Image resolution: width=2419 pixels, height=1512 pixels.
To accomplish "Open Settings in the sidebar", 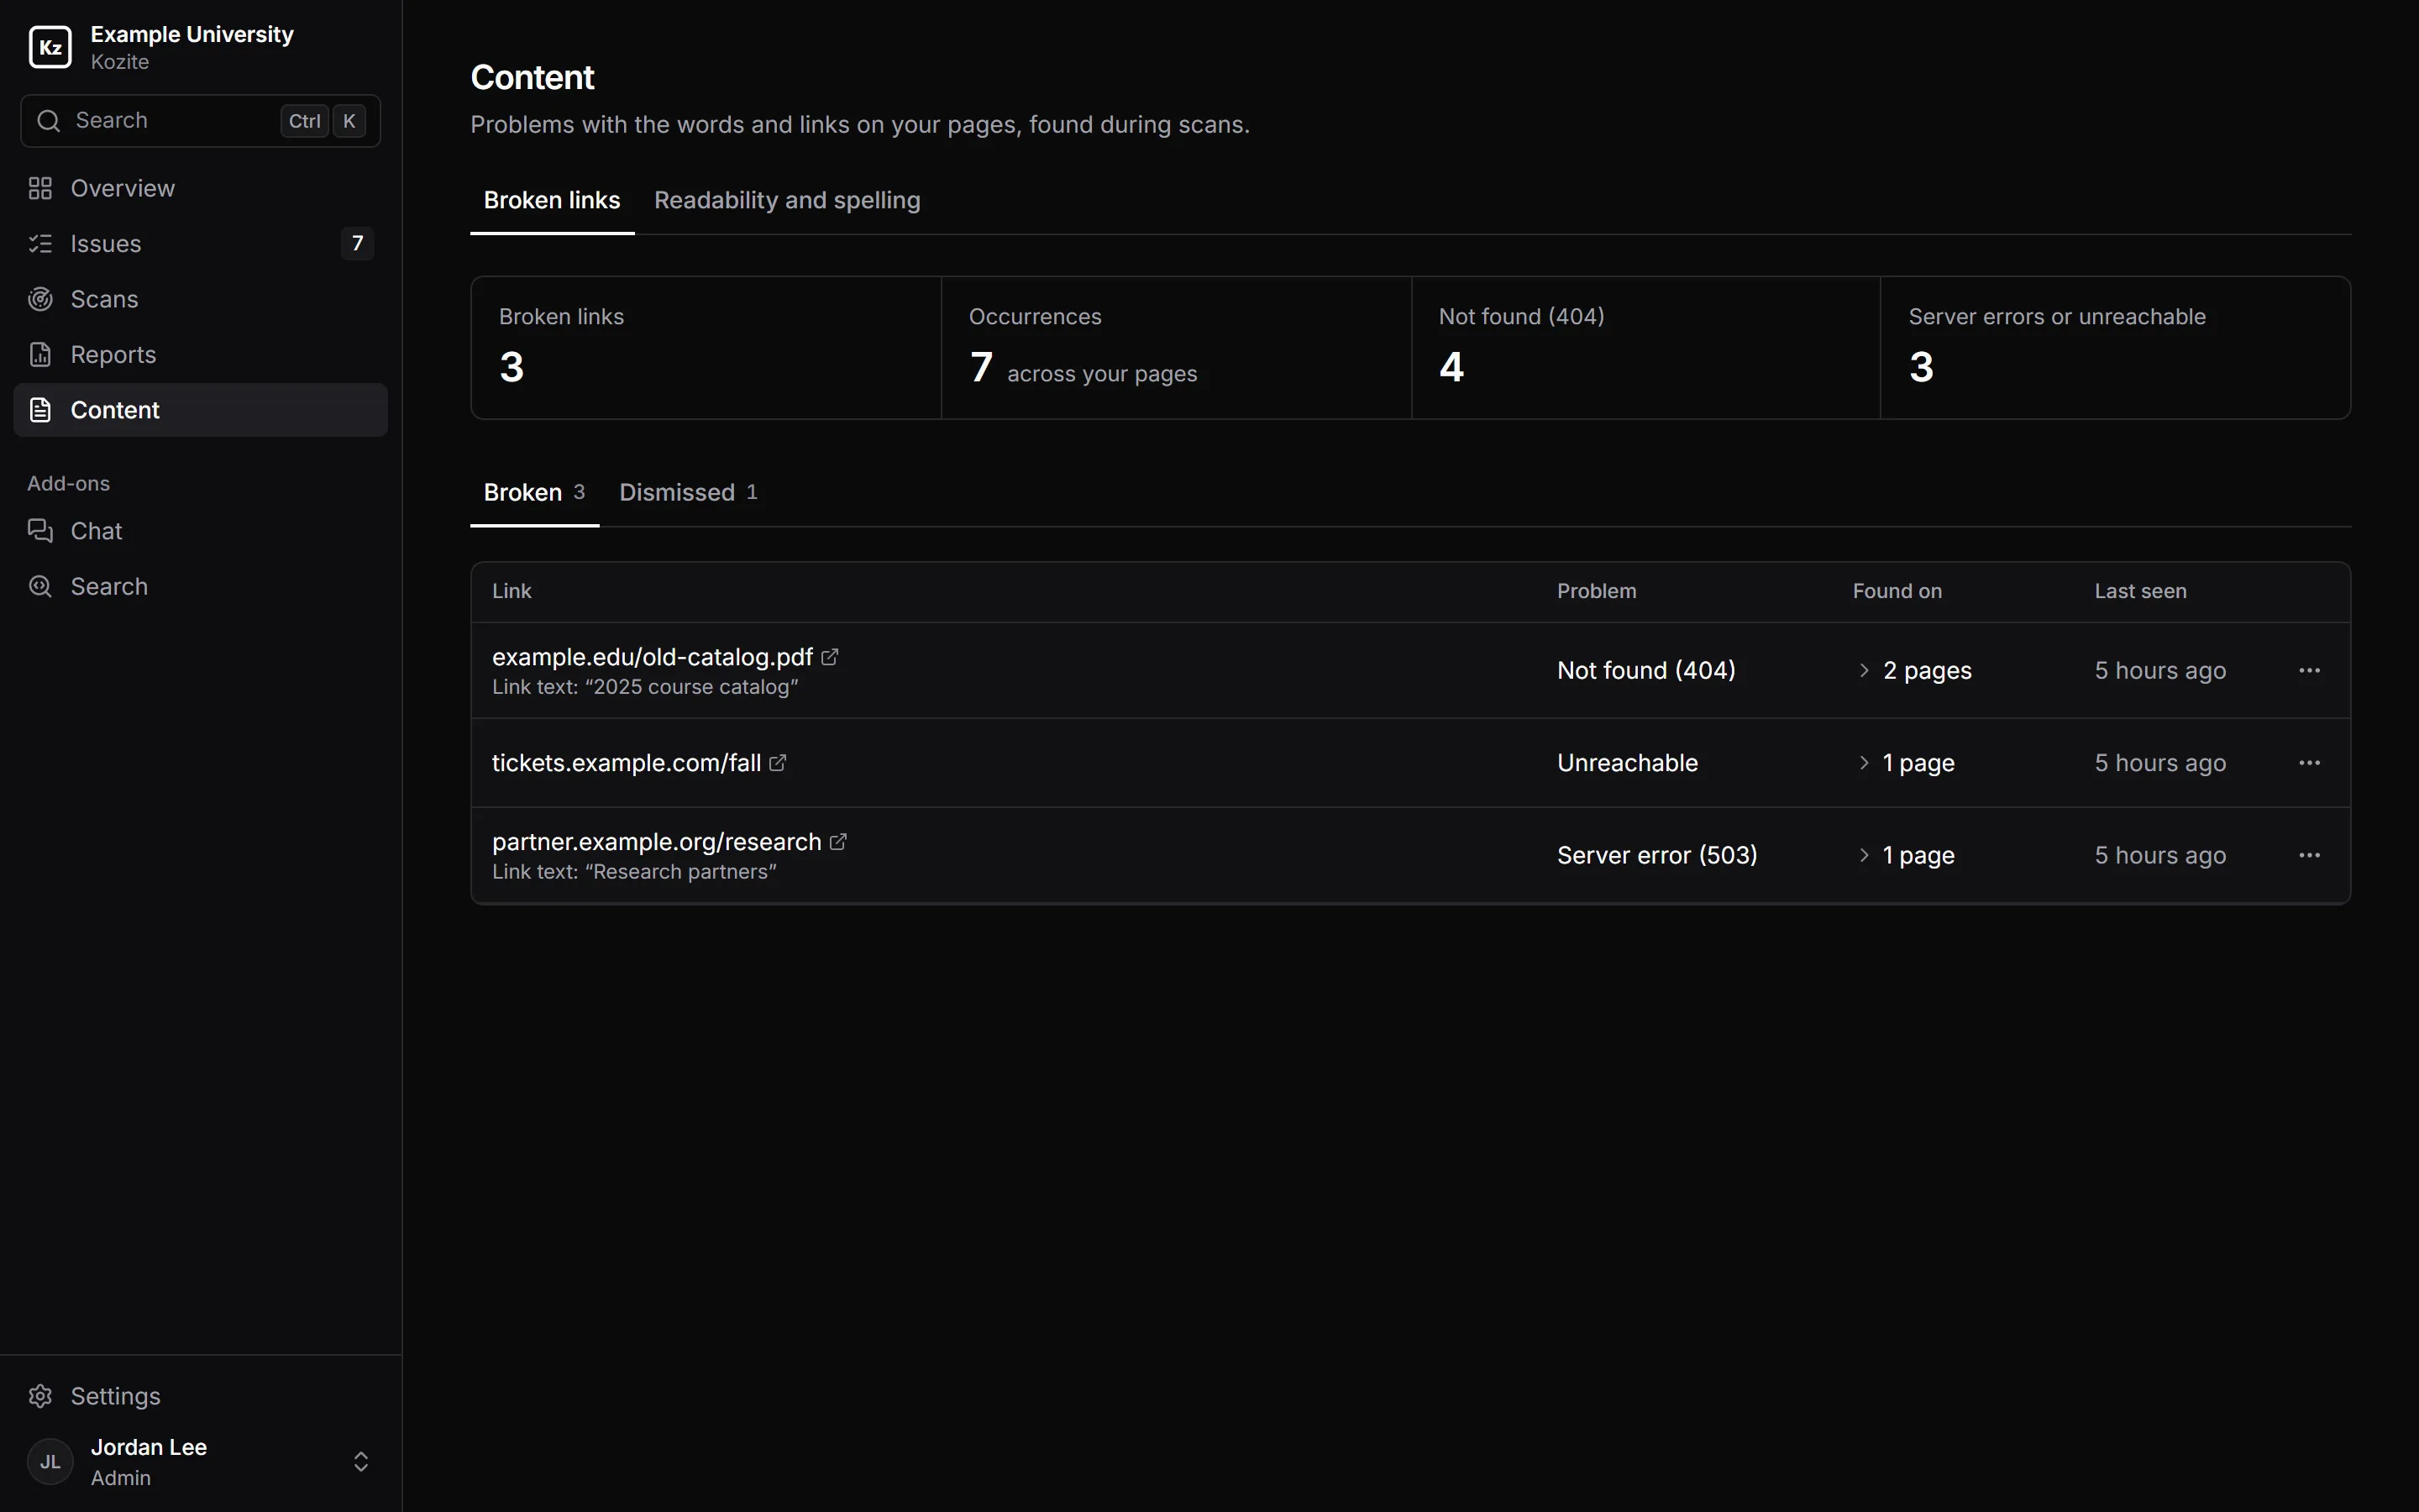I will [x=201, y=1396].
